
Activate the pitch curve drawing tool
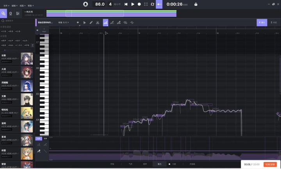point(105,23)
